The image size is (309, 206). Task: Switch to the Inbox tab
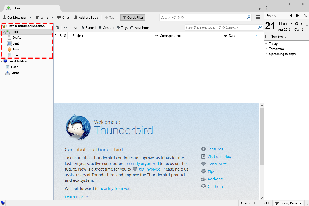point(32,8)
